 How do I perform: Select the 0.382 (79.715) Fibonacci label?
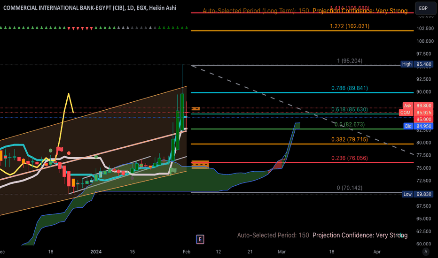click(350, 139)
